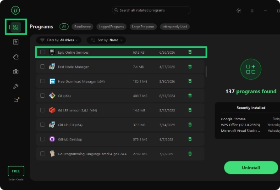Check the Fast Node Manager checkbox
The height and width of the screenshot is (190, 280).
click(42, 67)
